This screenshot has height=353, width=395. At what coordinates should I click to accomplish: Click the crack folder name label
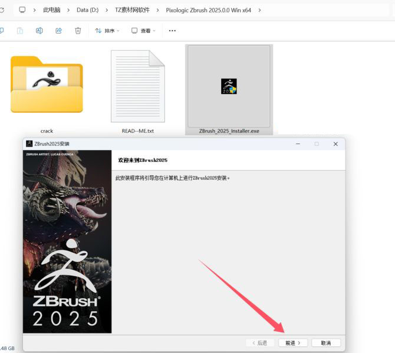[47, 131]
